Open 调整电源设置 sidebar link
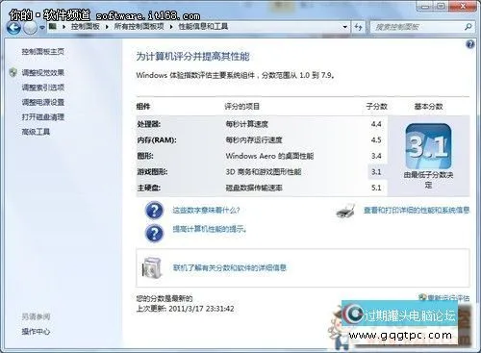This screenshot has height=353, width=481. [x=43, y=102]
